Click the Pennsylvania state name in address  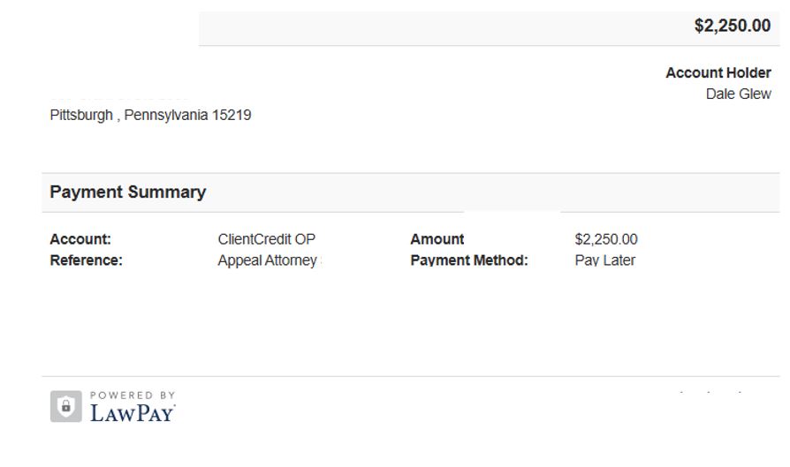coord(166,116)
